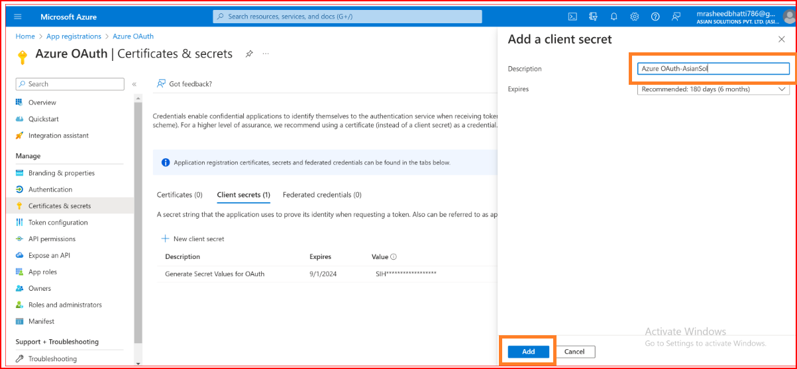This screenshot has width=797, height=369.
Task: Click the Token configuration icon
Action: 20,223
